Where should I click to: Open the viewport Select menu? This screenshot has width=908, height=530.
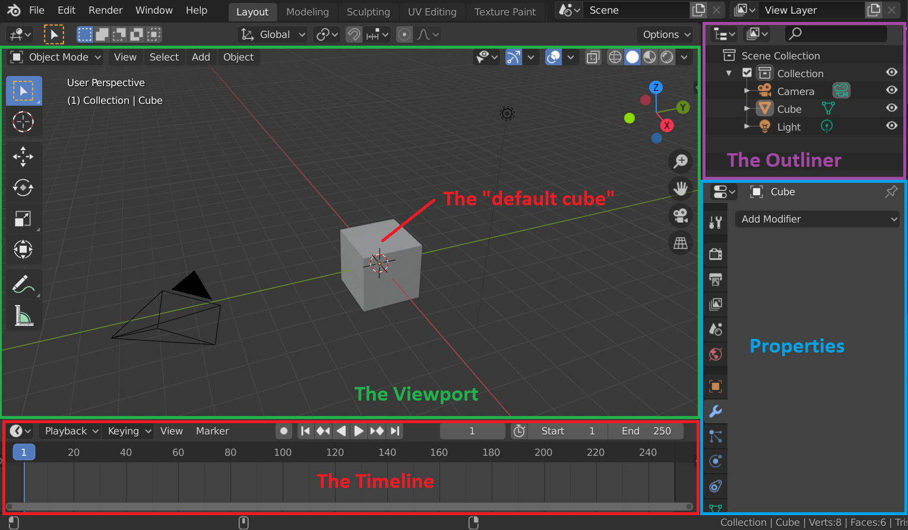point(164,57)
